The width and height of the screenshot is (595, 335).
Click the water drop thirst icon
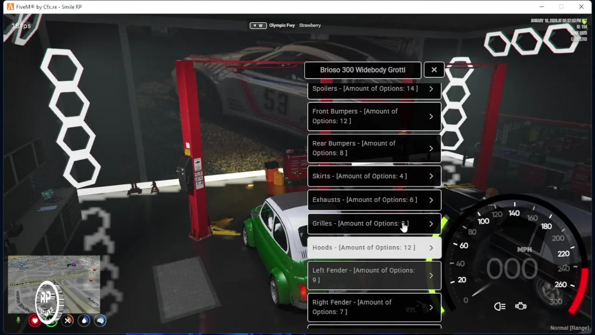click(84, 321)
